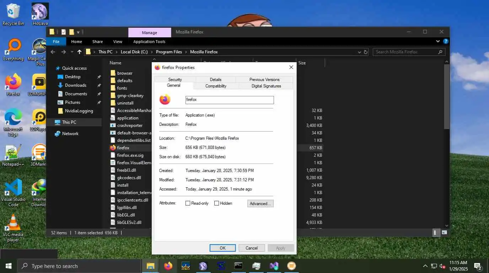Switch to large icons view button
The width and height of the screenshot is (489, 273).
pos(444,232)
